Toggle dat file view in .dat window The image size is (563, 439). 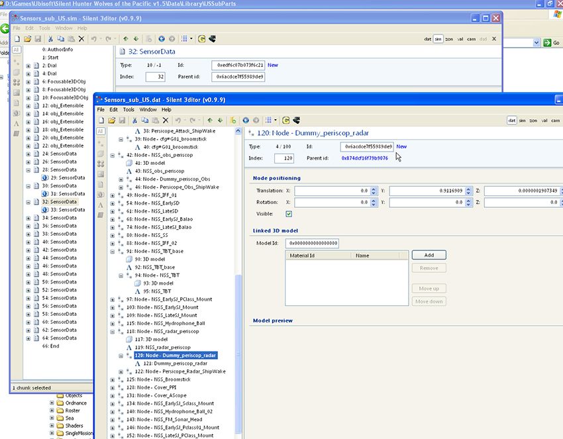click(x=511, y=121)
